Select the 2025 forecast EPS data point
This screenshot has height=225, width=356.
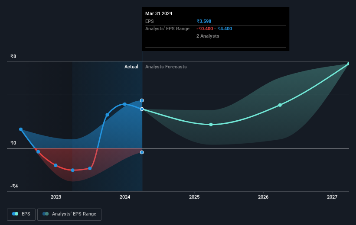click(211, 125)
